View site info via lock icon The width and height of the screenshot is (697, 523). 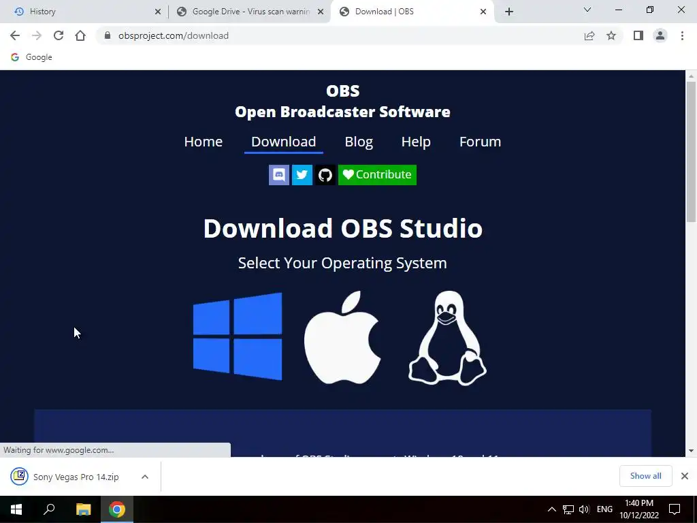[x=107, y=35]
